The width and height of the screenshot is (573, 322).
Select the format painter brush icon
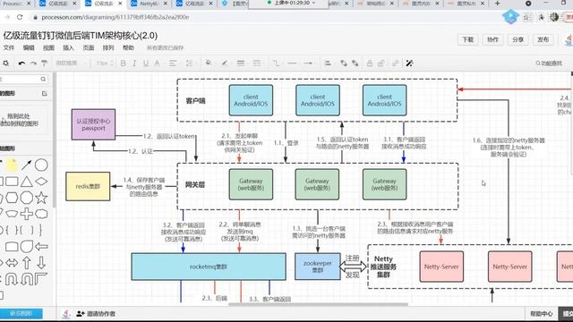[44, 64]
